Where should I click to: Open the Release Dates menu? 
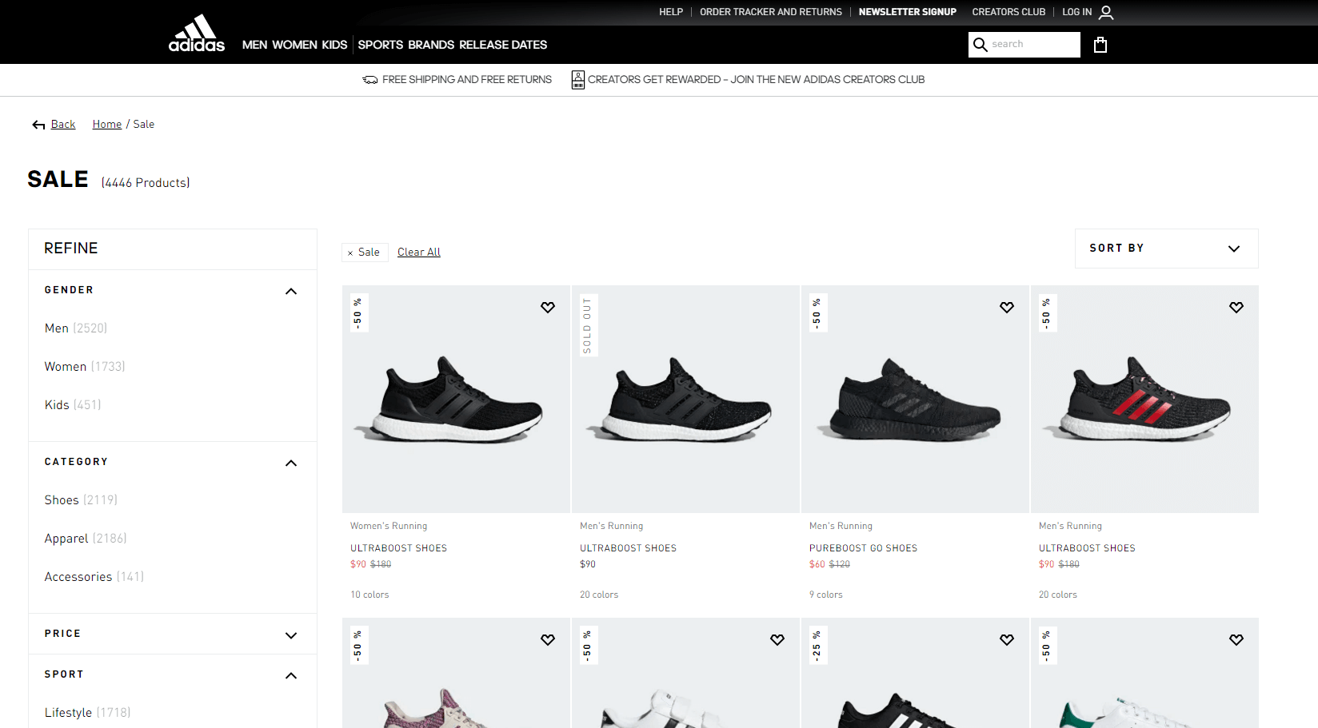(503, 45)
